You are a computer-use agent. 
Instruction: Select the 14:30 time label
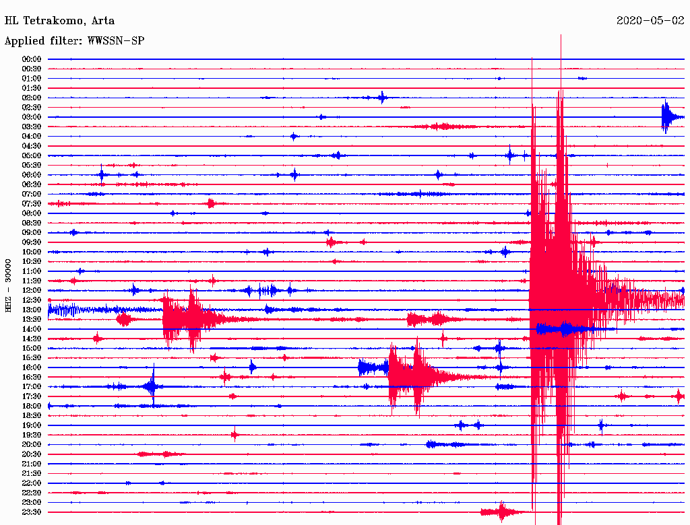31,339
